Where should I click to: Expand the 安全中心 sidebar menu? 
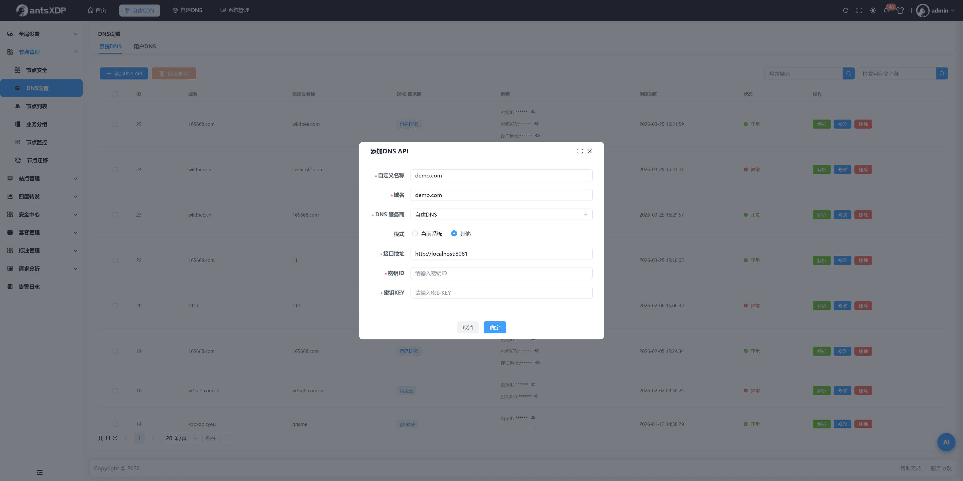coord(41,215)
